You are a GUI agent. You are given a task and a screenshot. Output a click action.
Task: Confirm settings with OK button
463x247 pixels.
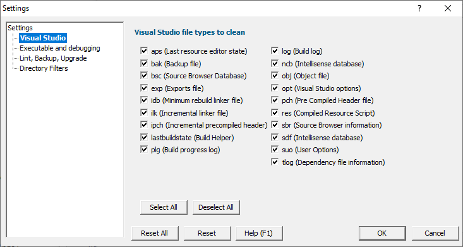click(382, 233)
